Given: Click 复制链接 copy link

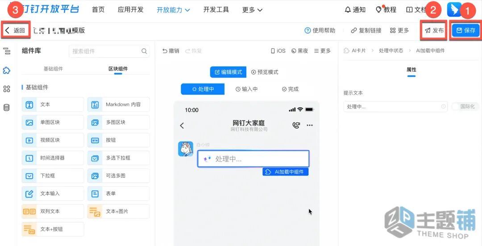Looking at the screenshot, I should (x=366, y=30).
